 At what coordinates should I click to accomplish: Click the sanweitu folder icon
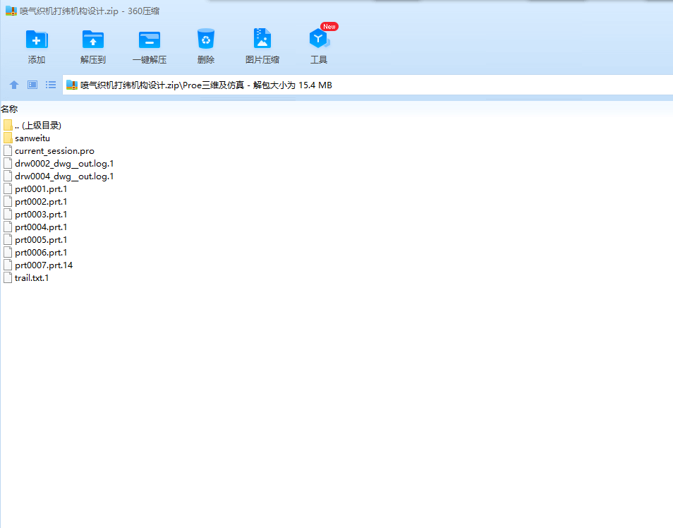coord(8,138)
